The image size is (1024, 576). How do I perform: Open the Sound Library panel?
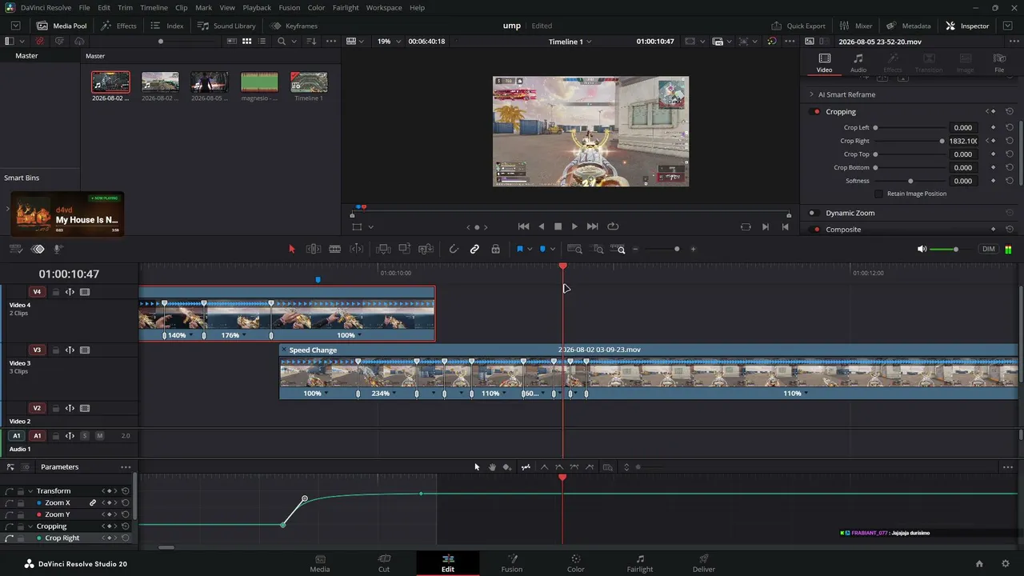226,26
